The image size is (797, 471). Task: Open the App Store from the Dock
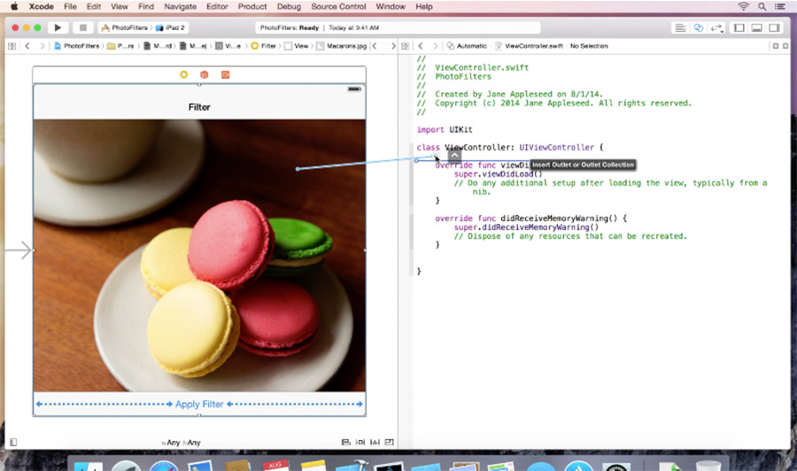pos(578,466)
